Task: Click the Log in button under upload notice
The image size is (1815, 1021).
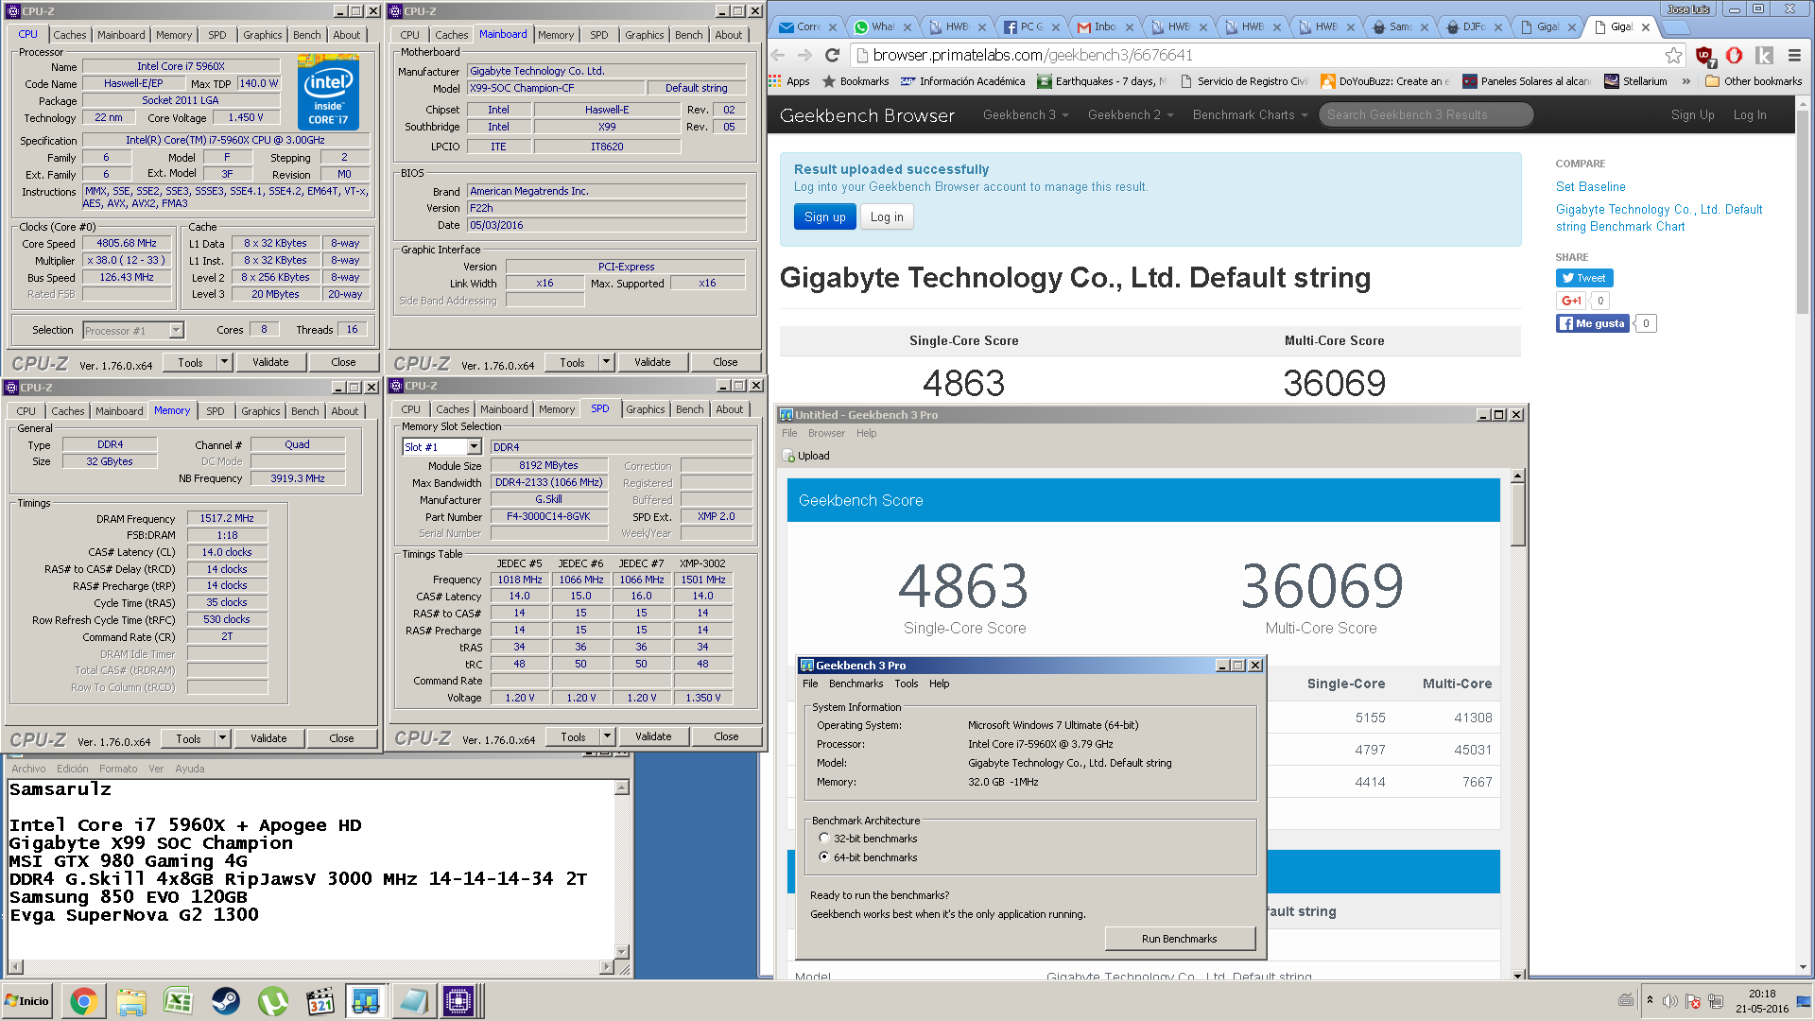Action: click(887, 217)
